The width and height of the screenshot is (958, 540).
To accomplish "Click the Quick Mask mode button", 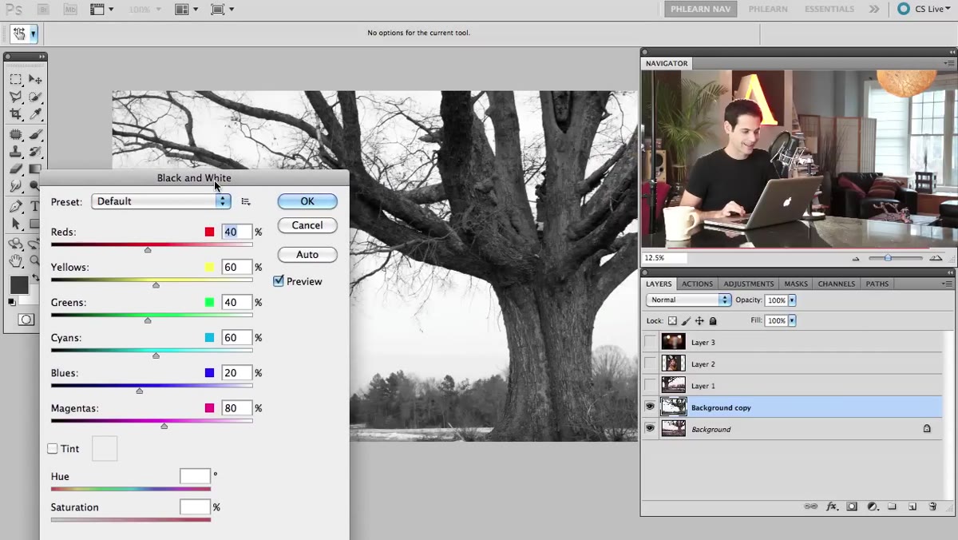I will tap(26, 320).
